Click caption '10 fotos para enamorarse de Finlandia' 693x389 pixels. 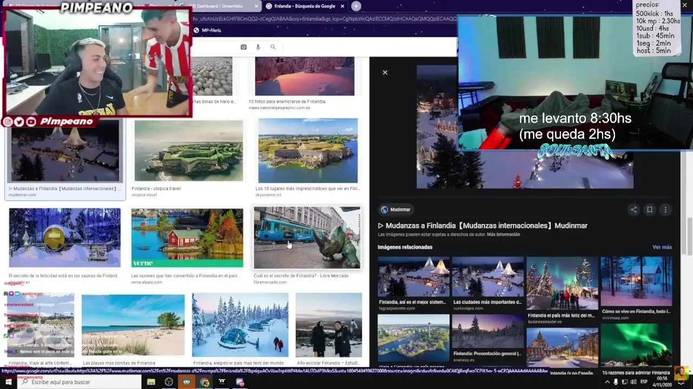(x=287, y=102)
